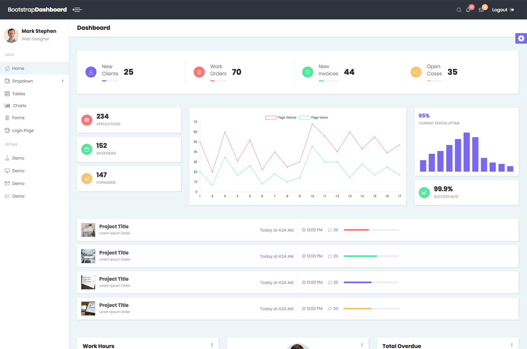Click the Dropdown chevron arrow

63,81
